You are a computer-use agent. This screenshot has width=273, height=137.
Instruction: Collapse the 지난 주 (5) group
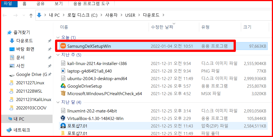pyautogui.click(x=58, y=55)
